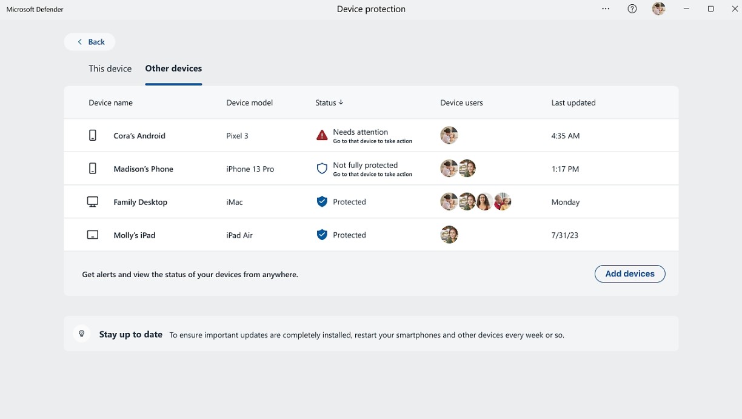Click the Get alerts and view status text

point(190,275)
